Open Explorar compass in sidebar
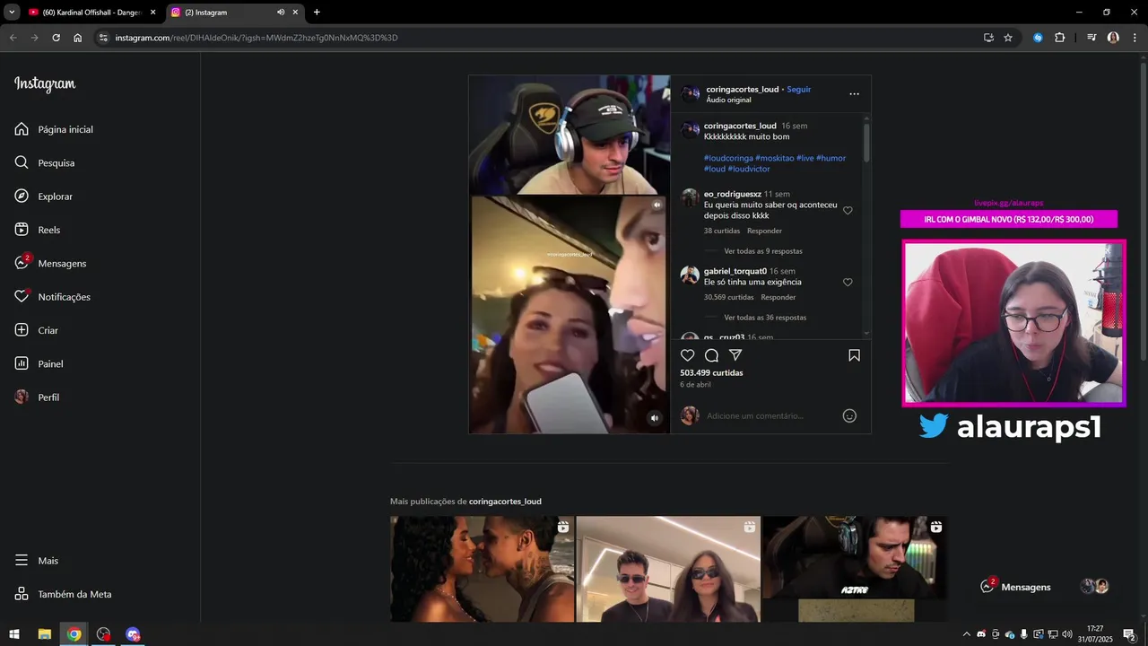The image size is (1148, 646). (44, 196)
